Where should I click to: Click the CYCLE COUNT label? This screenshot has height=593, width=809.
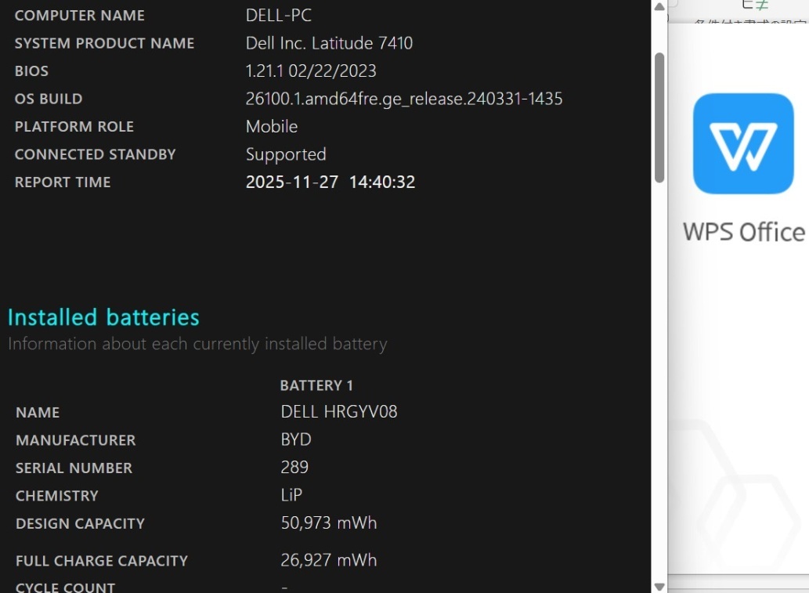pyautogui.click(x=66, y=588)
